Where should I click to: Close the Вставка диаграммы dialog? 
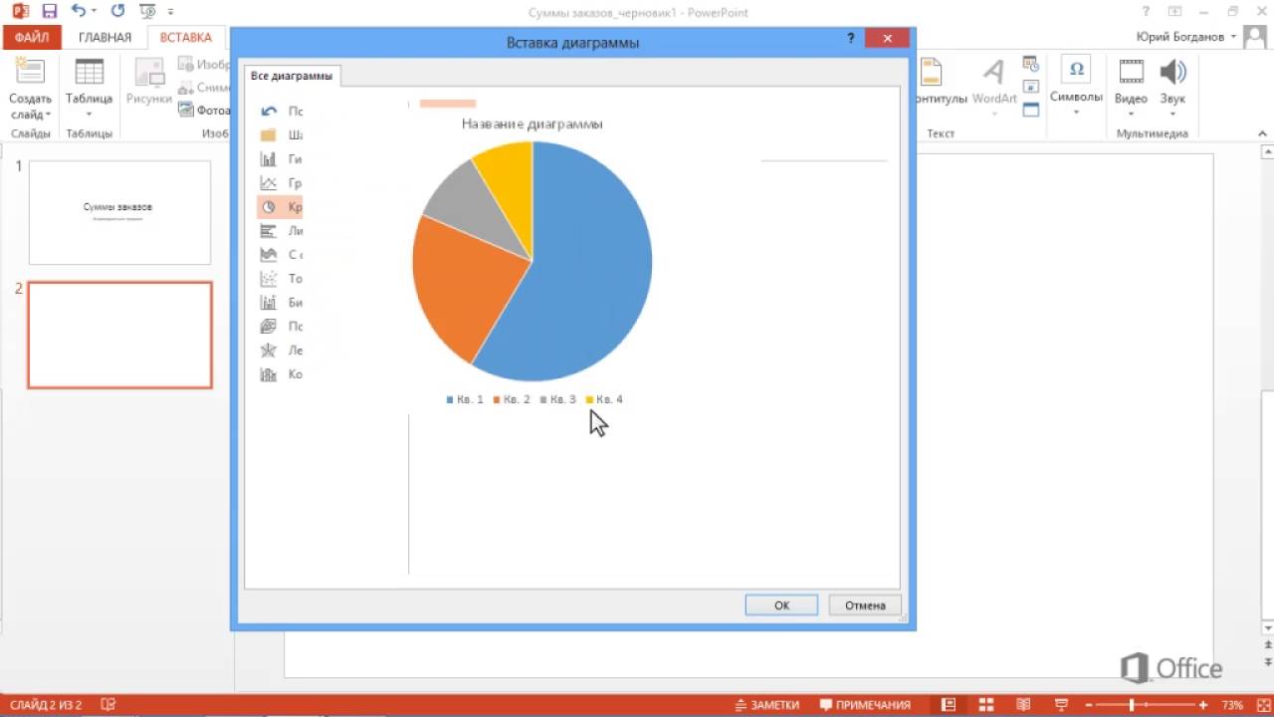[x=885, y=39]
